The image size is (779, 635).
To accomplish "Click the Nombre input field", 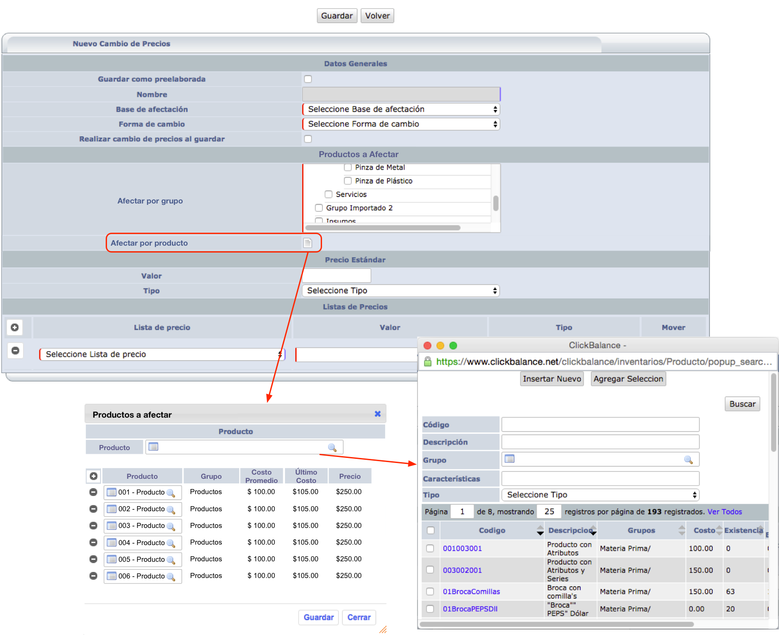I will point(401,94).
